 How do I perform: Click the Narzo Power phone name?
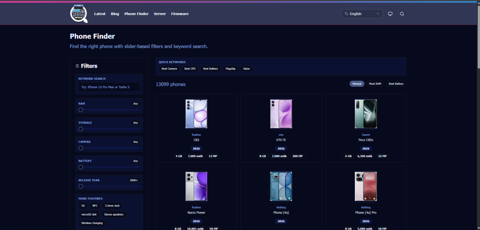click(x=196, y=213)
